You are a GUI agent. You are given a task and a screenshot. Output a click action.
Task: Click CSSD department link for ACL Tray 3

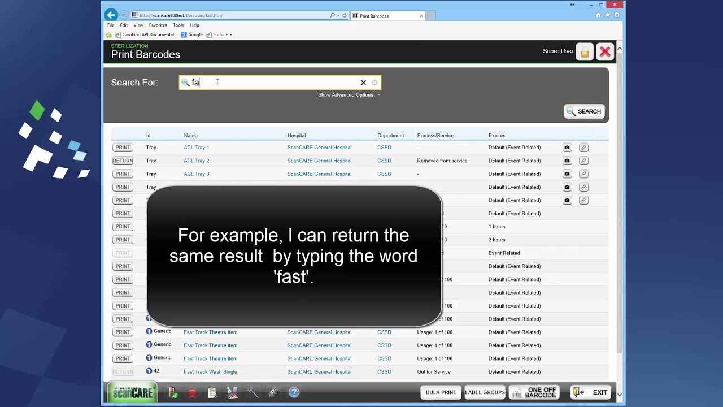click(x=384, y=174)
